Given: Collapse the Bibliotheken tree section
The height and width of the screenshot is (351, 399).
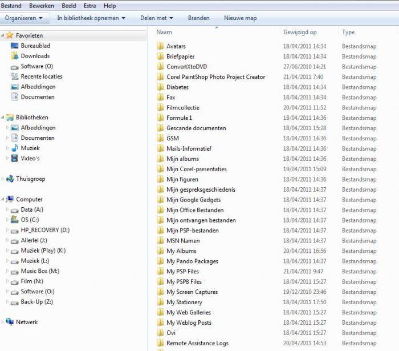Looking at the screenshot, I should click(3, 118).
